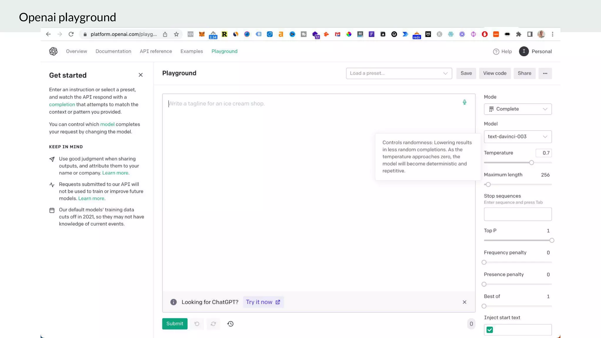Click the share icon in the address bar

(x=165, y=34)
